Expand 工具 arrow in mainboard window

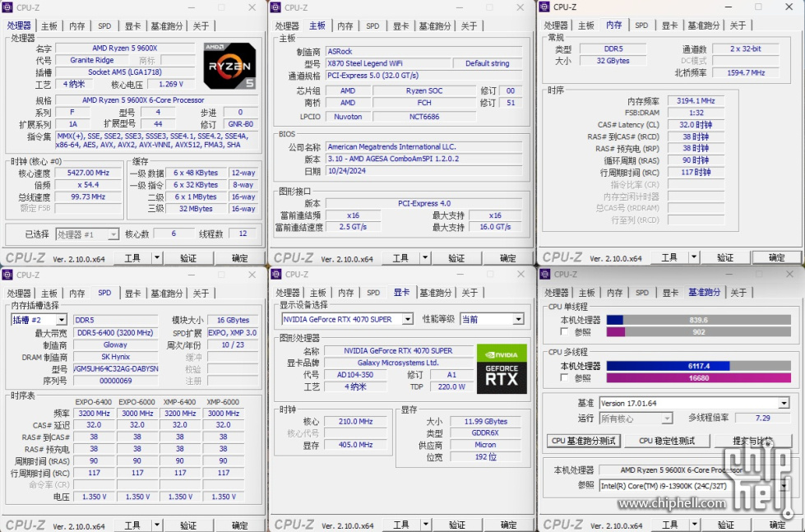click(425, 258)
